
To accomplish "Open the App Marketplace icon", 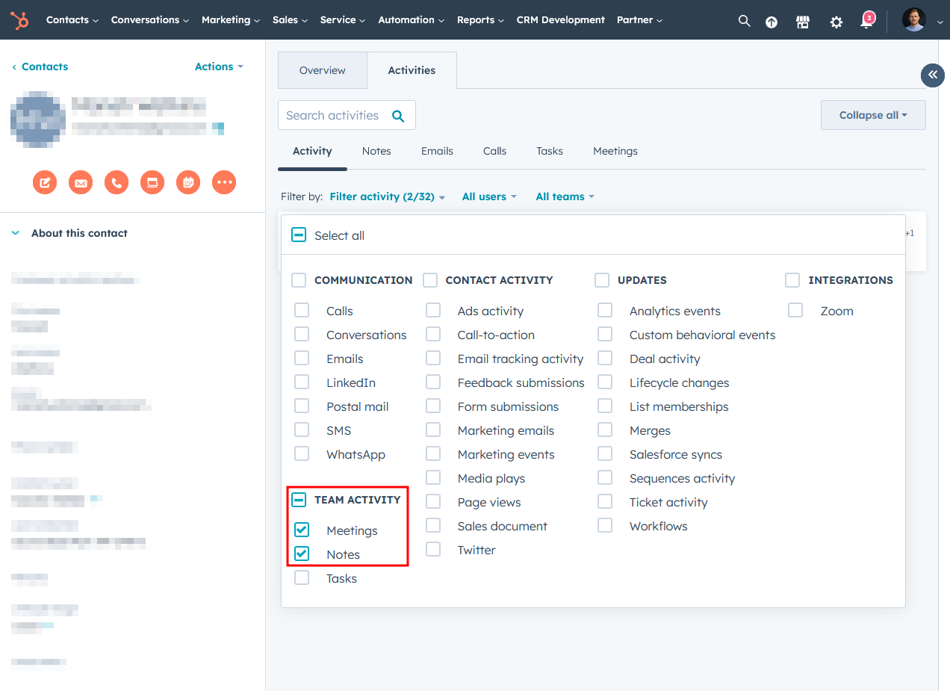I will point(802,22).
